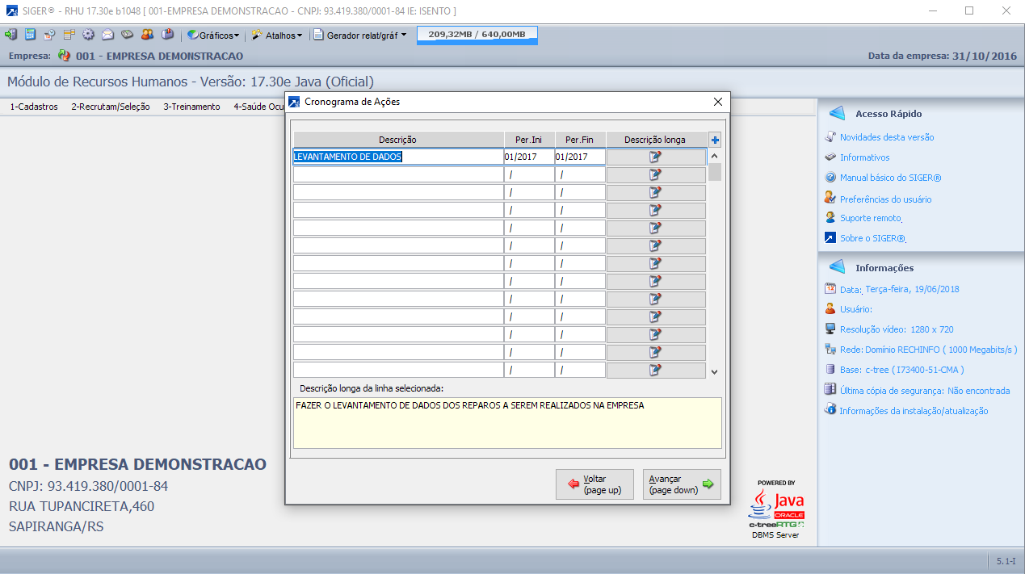
Task: Close the Cronograma de Ações dialog
Action: [x=717, y=102]
